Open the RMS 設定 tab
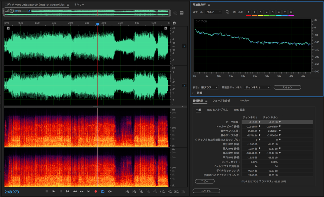The height and width of the screenshot is (197, 324). tap(239, 110)
